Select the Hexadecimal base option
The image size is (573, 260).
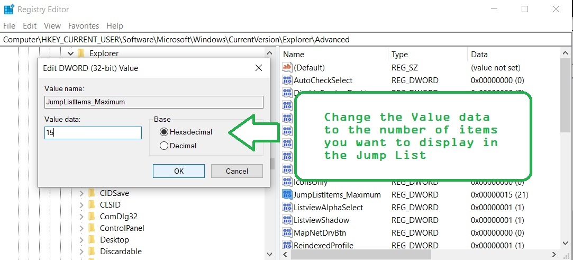point(186,132)
